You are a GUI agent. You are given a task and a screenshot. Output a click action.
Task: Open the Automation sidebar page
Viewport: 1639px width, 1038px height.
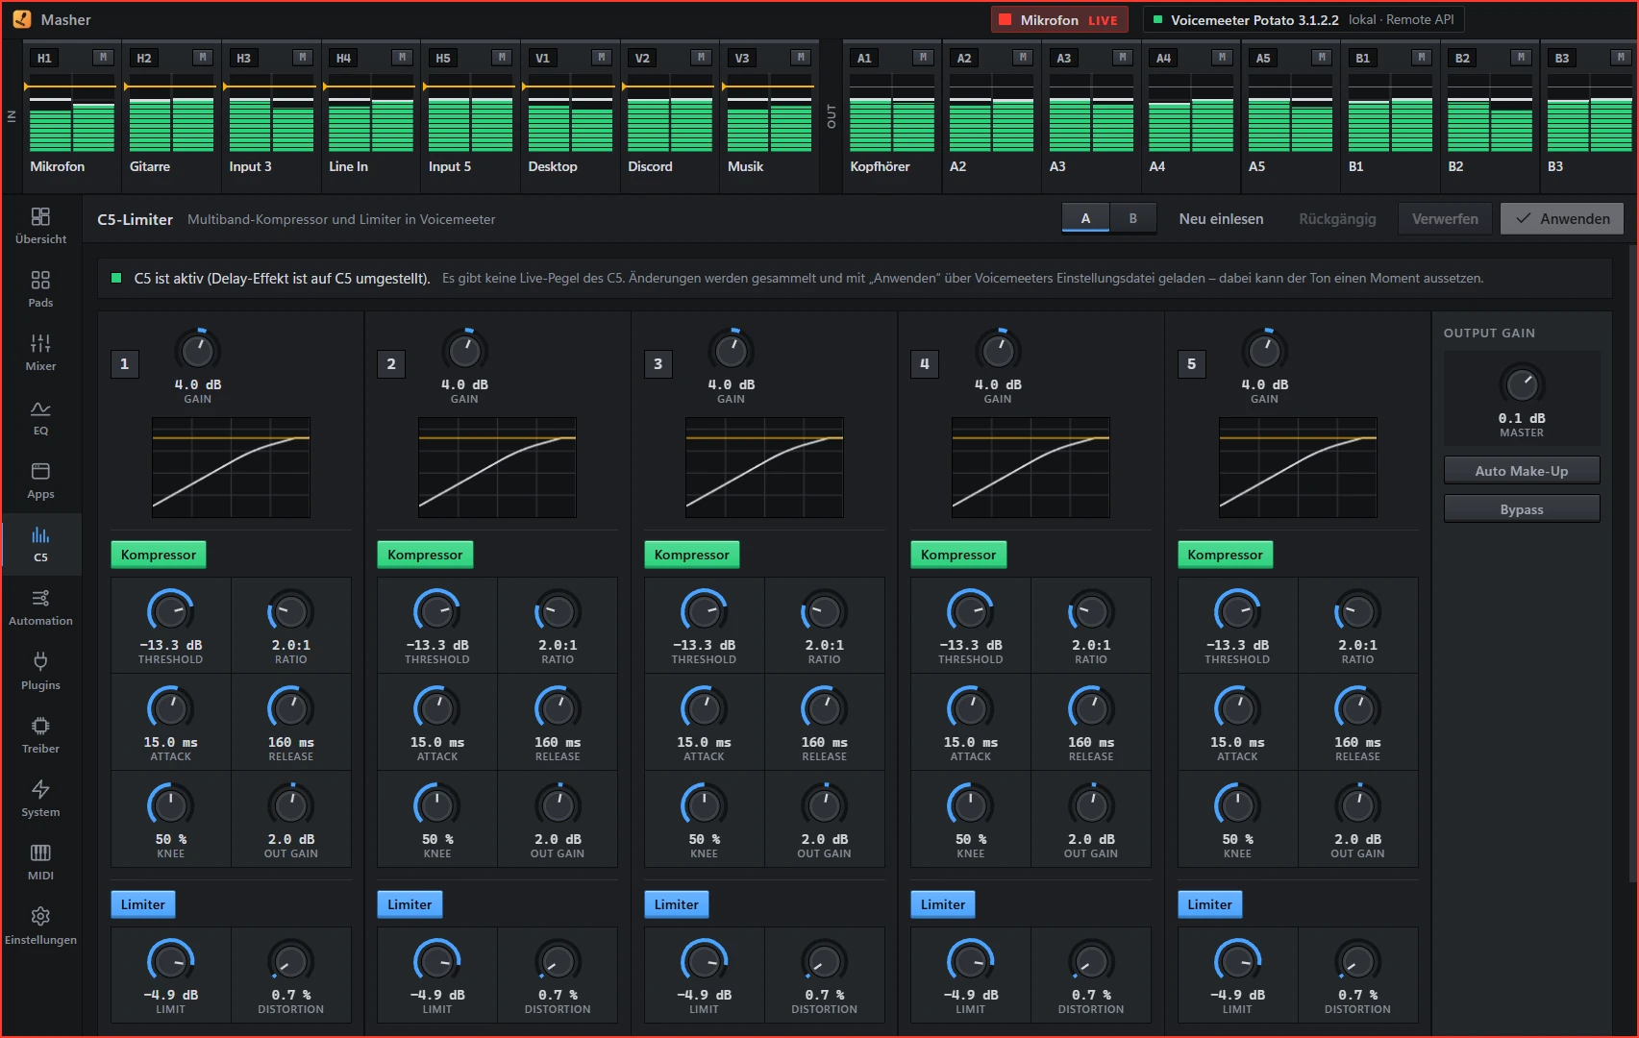(40, 607)
